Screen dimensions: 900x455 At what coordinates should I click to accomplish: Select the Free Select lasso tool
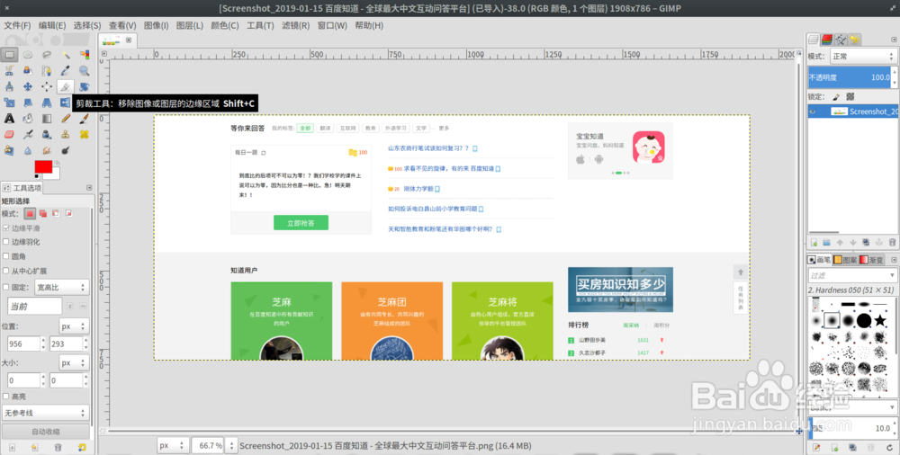pos(47,55)
